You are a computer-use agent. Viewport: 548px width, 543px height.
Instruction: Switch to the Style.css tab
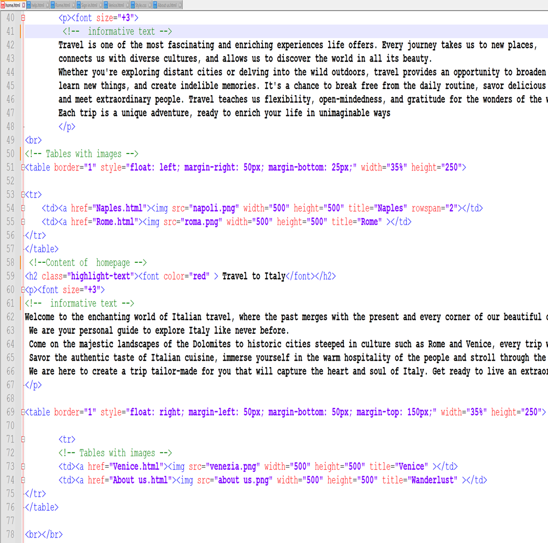click(x=141, y=4)
